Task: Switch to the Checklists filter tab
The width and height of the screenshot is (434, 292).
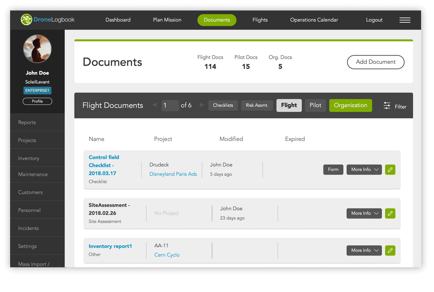Action: tap(223, 105)
